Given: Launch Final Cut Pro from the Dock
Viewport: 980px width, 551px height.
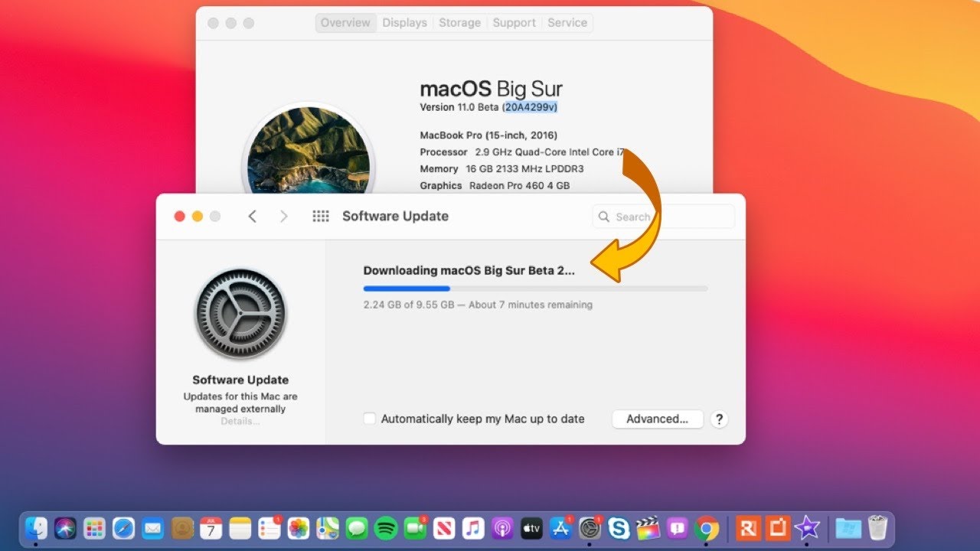Looking at the screenshot, I should [x=648, y=528].
